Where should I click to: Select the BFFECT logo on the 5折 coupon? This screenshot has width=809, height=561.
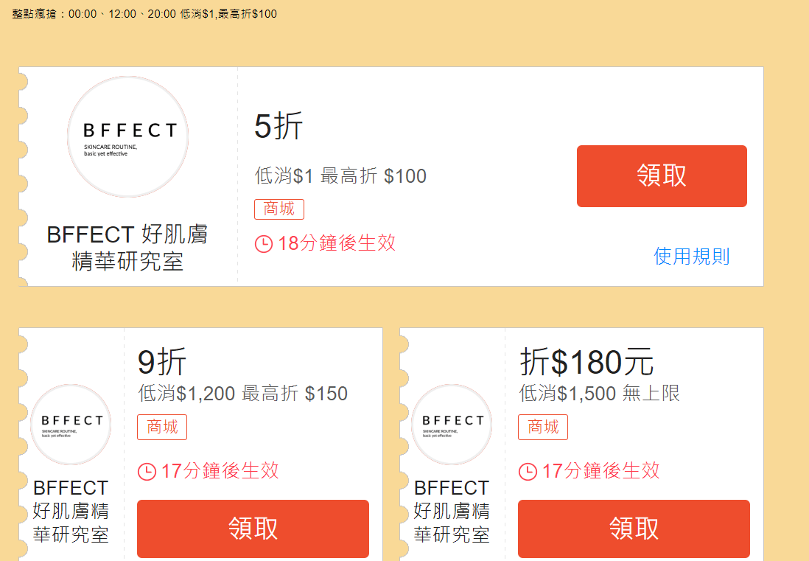click(x=127, y=136)
